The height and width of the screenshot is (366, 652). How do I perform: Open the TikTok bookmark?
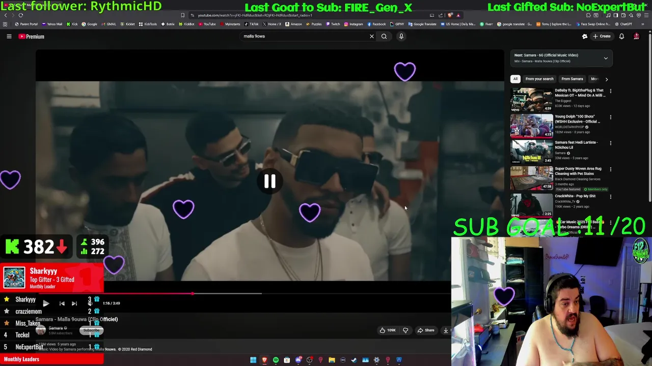point(251,24)
